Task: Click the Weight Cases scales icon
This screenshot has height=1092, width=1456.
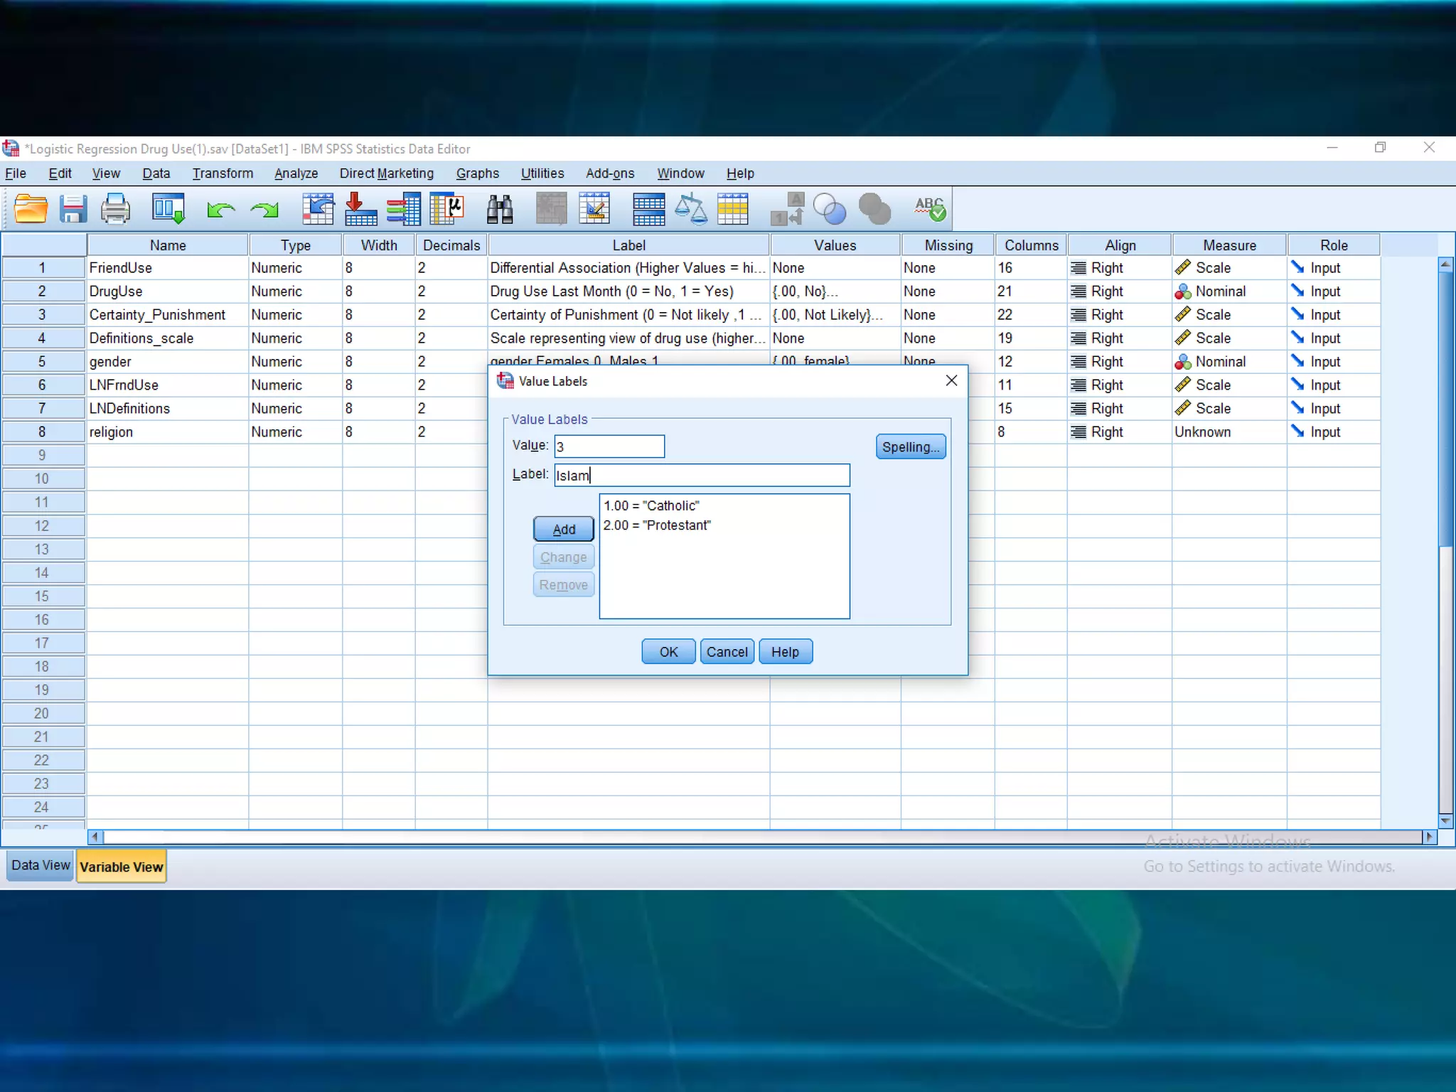Action: point(690,209)
